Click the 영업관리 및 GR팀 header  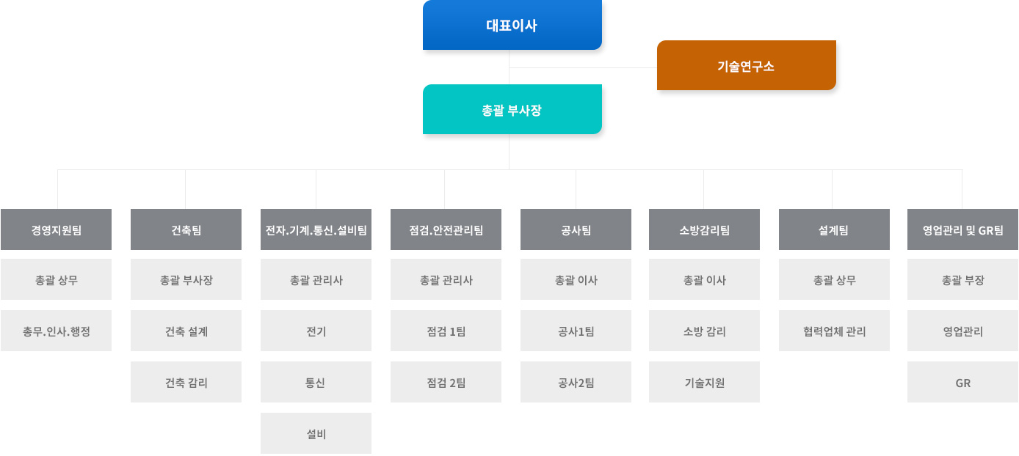962,229
